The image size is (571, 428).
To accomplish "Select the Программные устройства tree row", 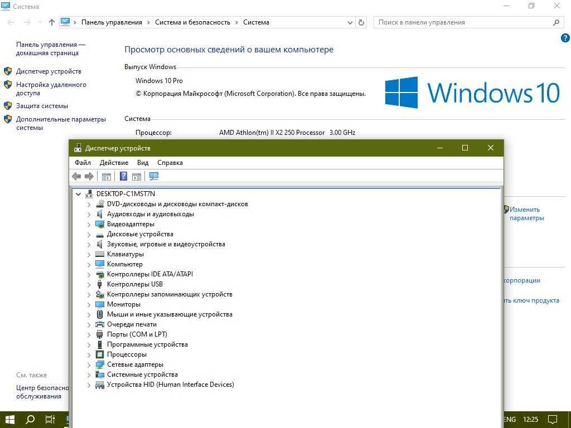I will click(x=147, y=344).
